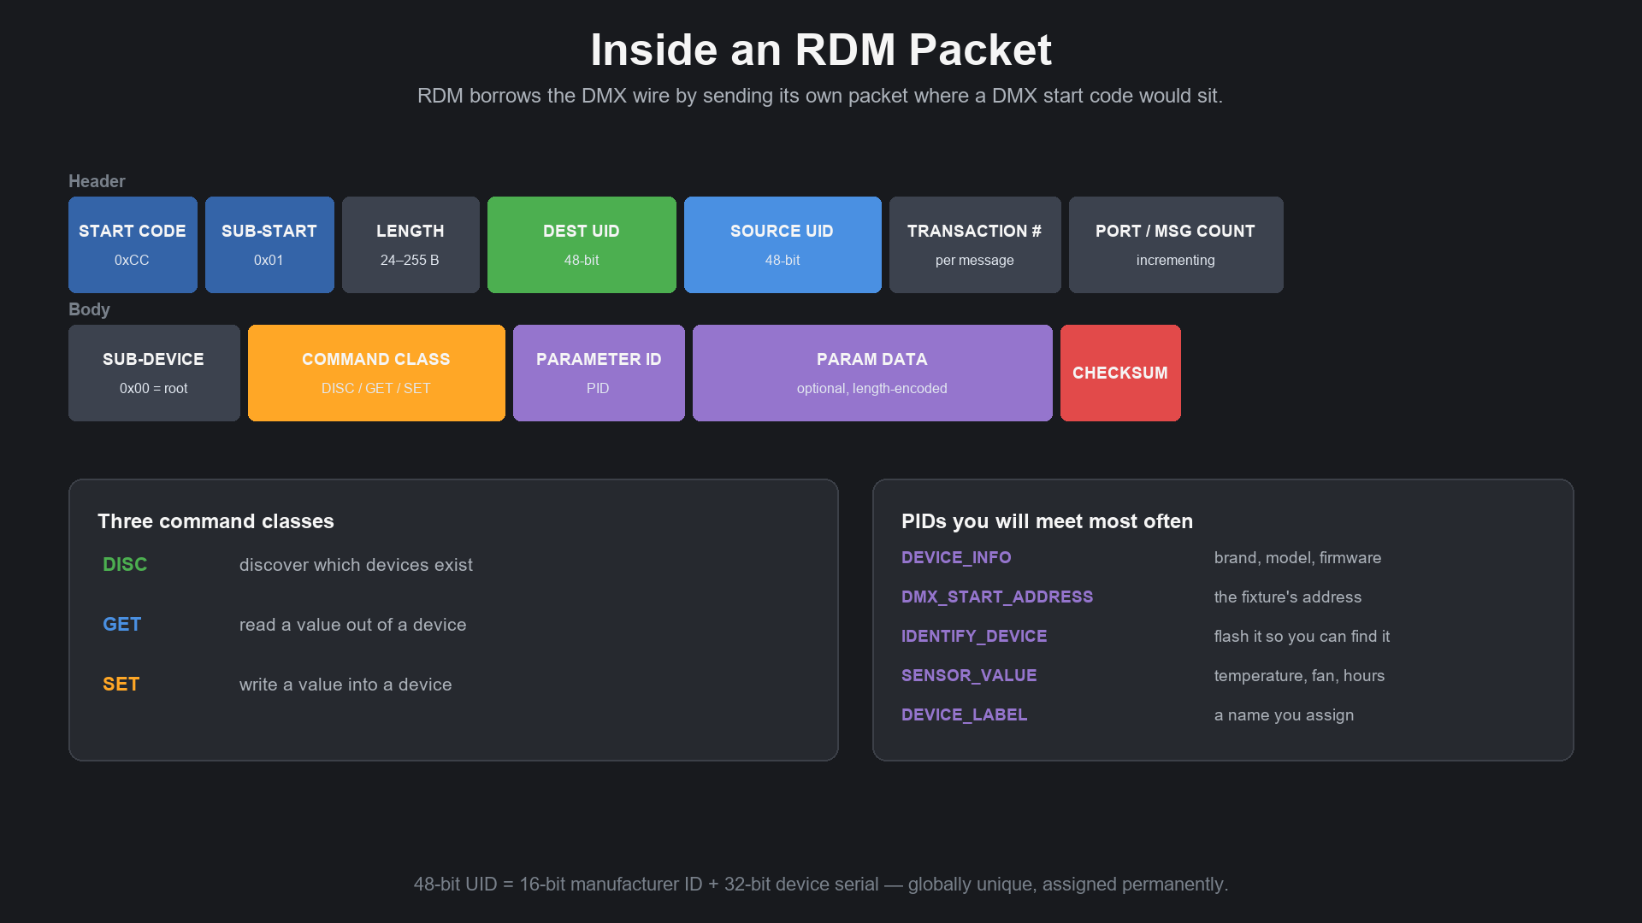Viewport: 1642px width, 923px height.
Task: Click the orange SET label
Action: pos(121,685)
